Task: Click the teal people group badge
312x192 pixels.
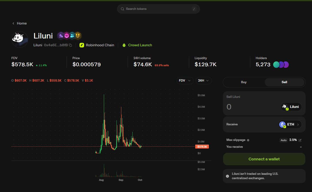Action: 72,36
